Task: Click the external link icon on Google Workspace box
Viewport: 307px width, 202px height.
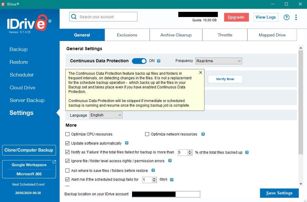Action: pos(54,162)
